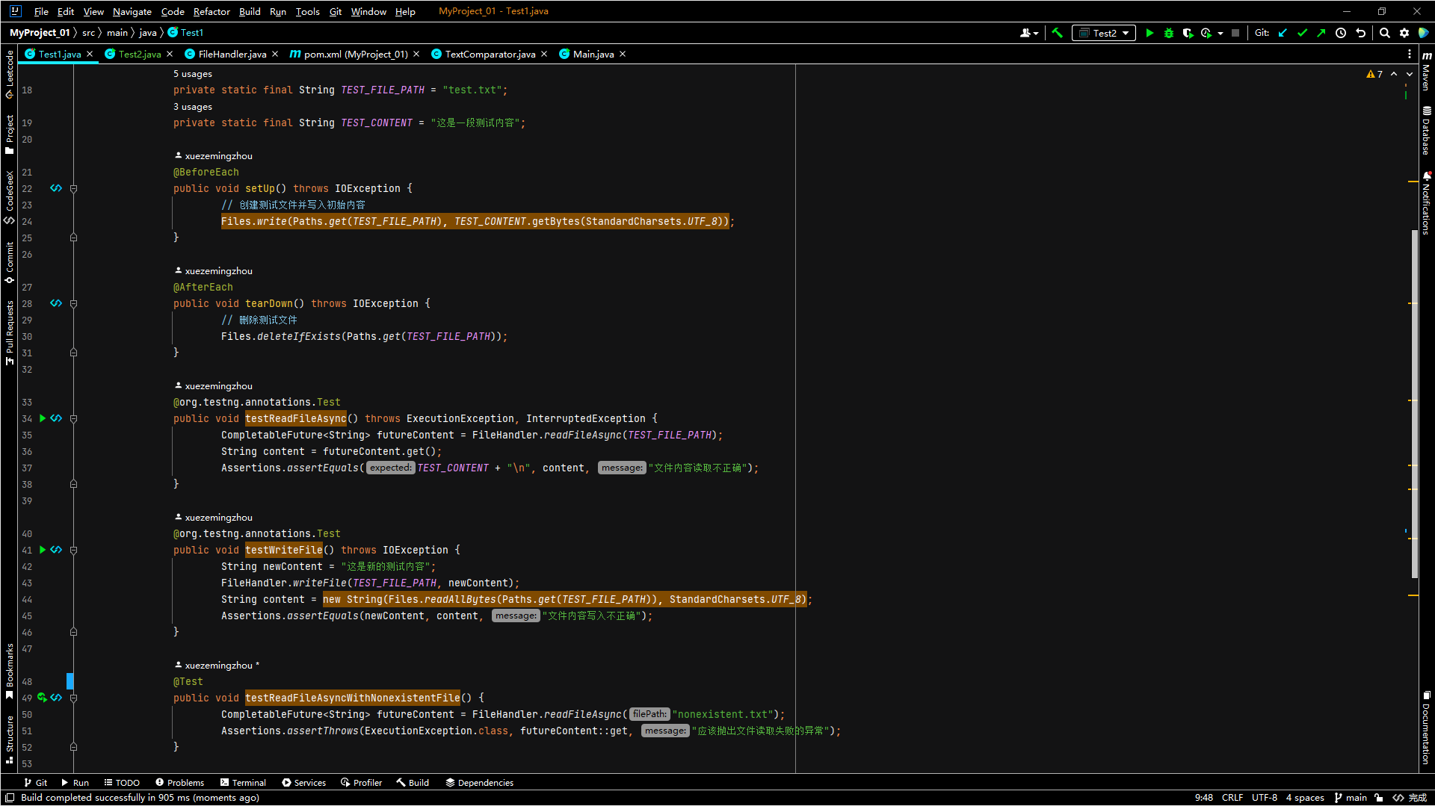Commit changes with the green Git checkmark

pos(1303,33)
